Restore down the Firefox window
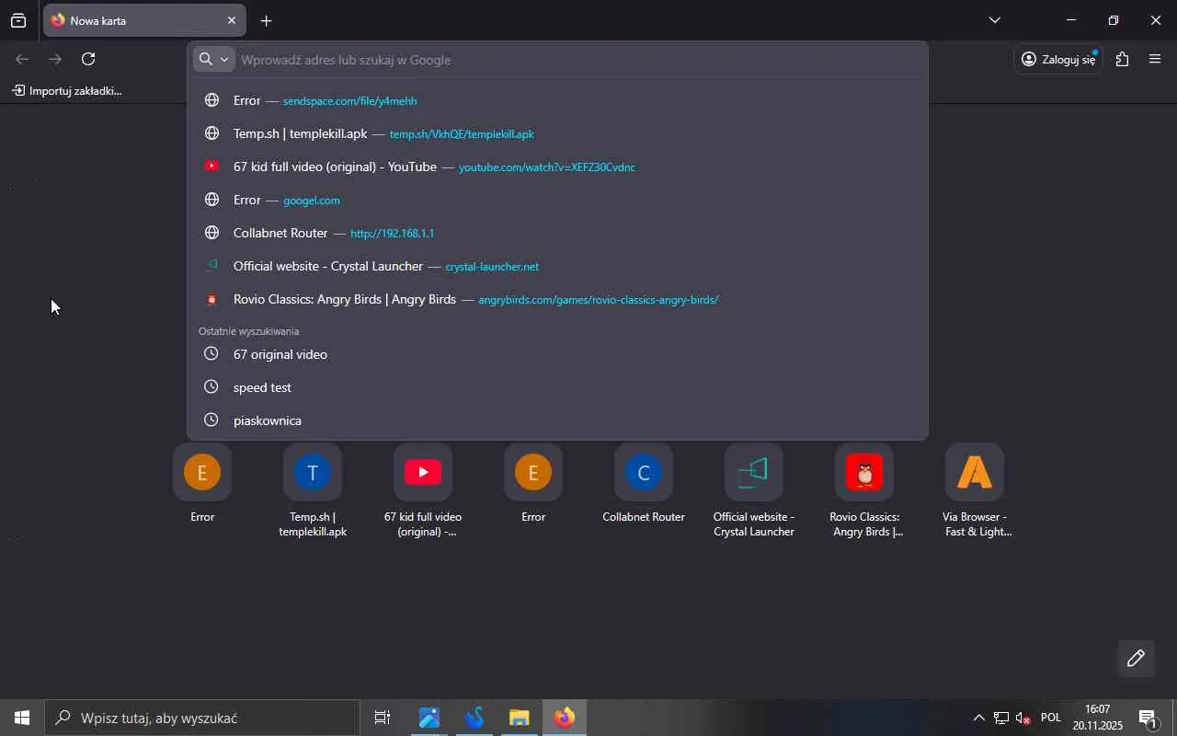Image resolution: width=1177 pixels, height=736 pixels. tap(1113, 20)
